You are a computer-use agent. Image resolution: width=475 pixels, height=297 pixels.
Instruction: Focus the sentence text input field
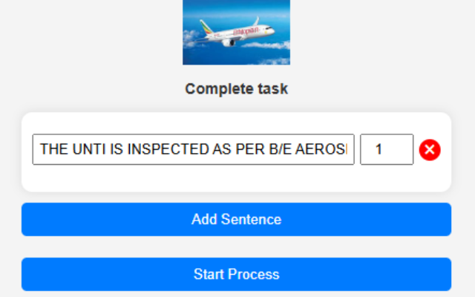(x=193, y=149)
